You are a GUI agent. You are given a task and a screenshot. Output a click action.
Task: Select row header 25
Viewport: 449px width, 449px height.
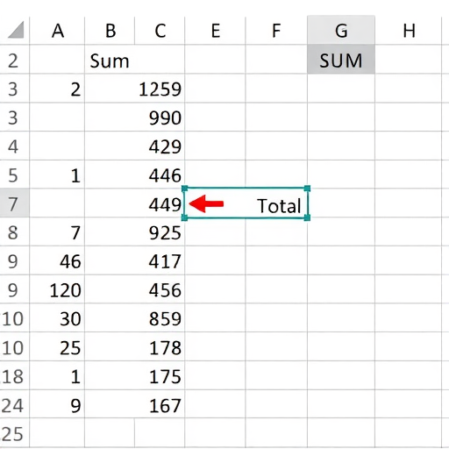click(x=14, y=433)
